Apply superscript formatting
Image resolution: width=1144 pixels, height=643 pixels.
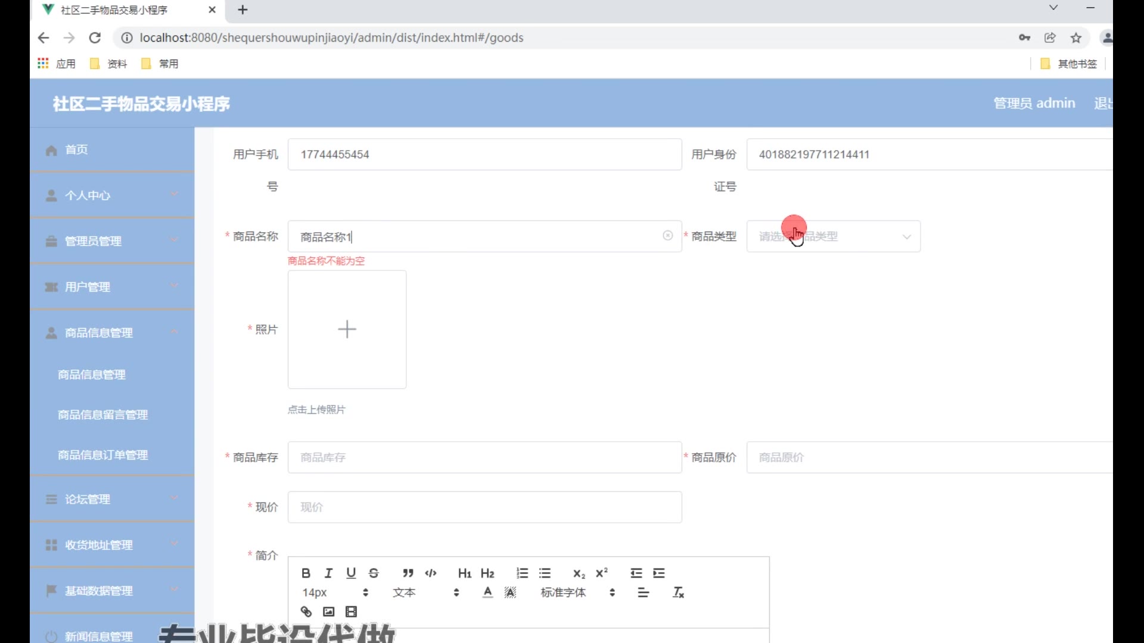coord(602,573)
